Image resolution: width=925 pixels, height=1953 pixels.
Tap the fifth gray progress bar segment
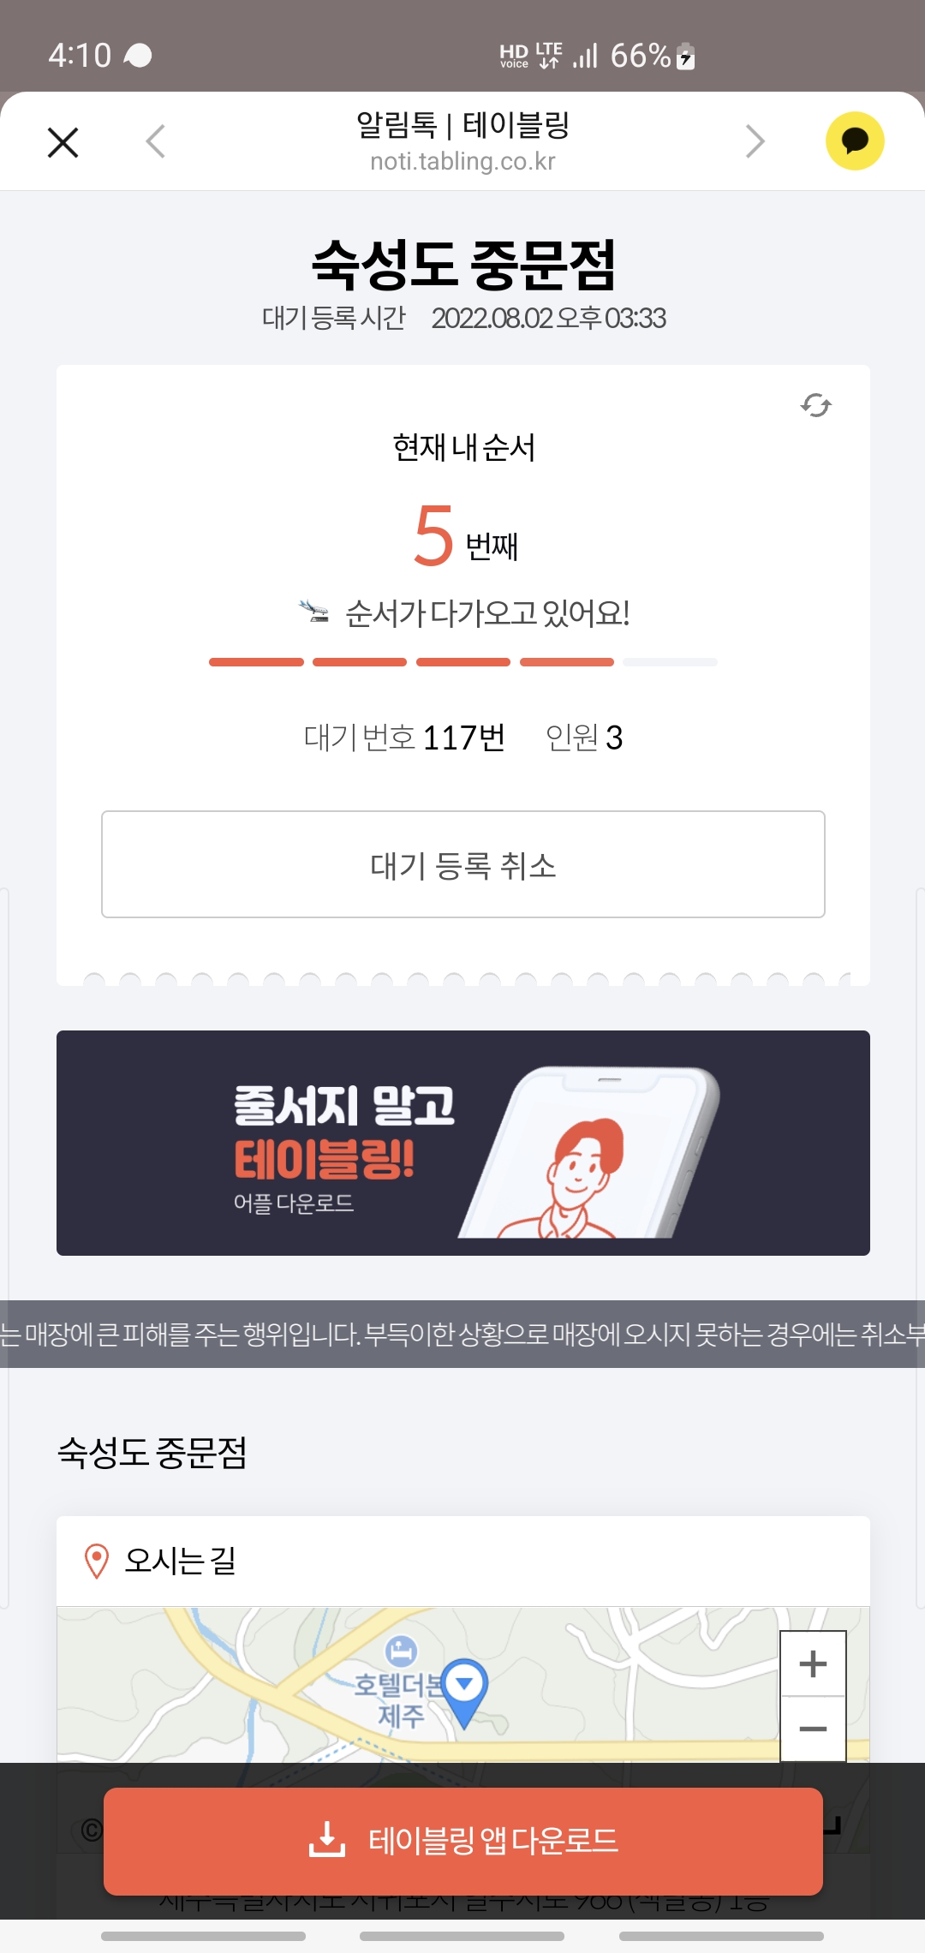pos(670,662)
